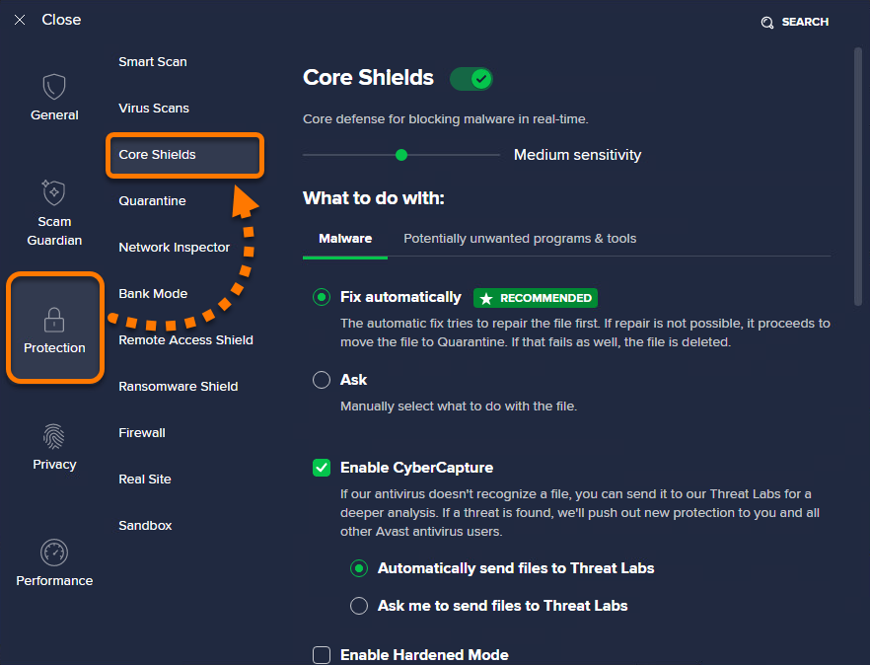This screenshot has width=870, height=665.
Task: Open the Scam Guardian shield icon
Action: pos(54,192)
